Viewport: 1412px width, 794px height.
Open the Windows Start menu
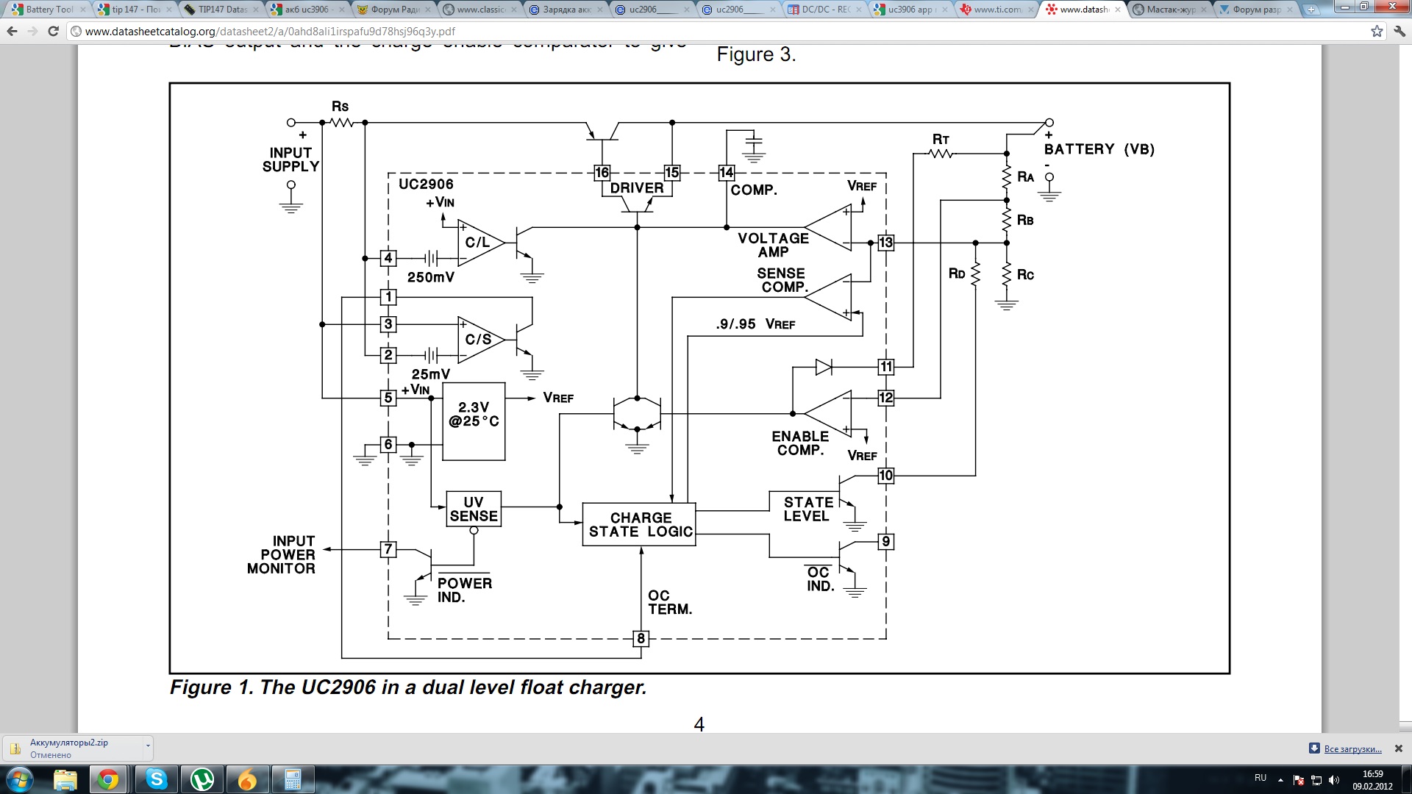[20, 779]
